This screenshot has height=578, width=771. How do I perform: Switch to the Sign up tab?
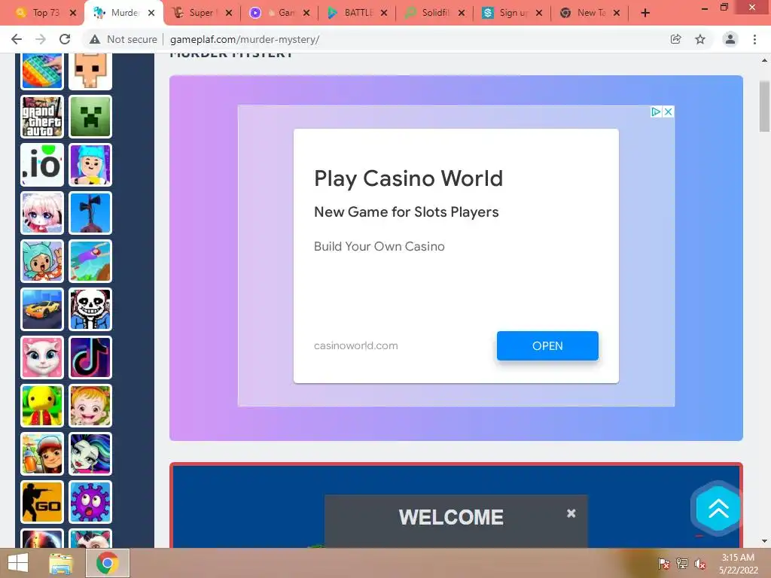click(512, 13)
